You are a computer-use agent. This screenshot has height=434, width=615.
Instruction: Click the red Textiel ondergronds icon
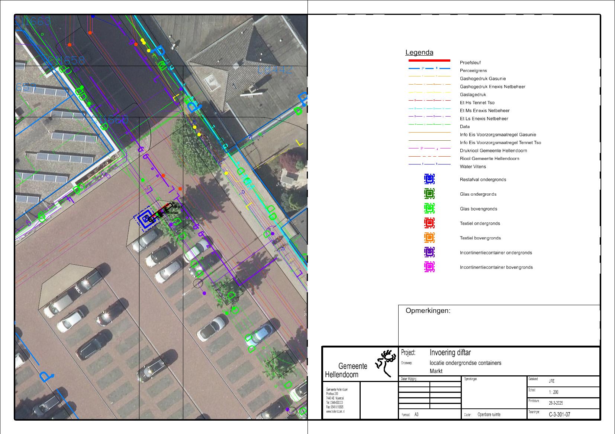(429, 223)
